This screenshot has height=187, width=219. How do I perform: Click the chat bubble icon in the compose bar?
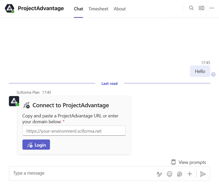pos(179,174)
